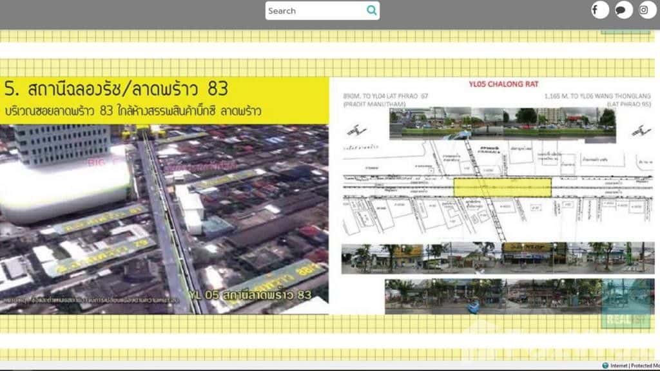
Task: Open the chat bubble icon
Action: pyautogui.click(x=623, y=10)
